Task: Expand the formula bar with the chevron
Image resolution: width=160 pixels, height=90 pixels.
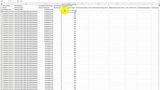Action: 159,1
